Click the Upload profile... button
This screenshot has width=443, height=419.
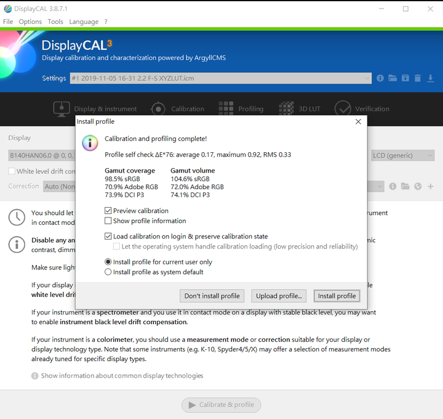(x=279, y=296)
